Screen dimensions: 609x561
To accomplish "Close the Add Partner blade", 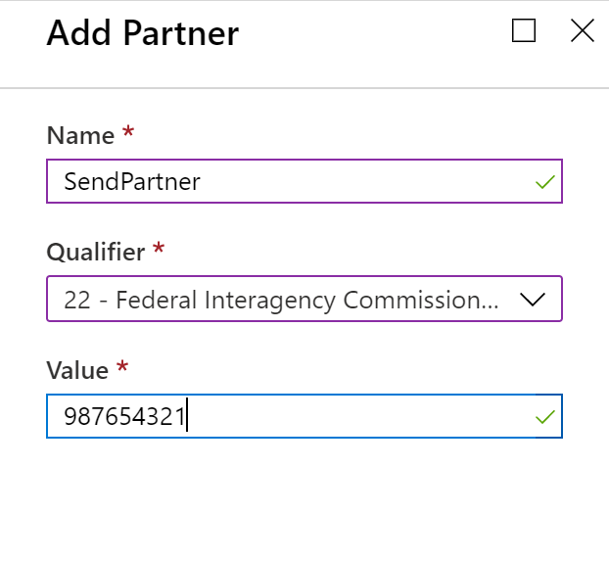I will pos(583,32).
